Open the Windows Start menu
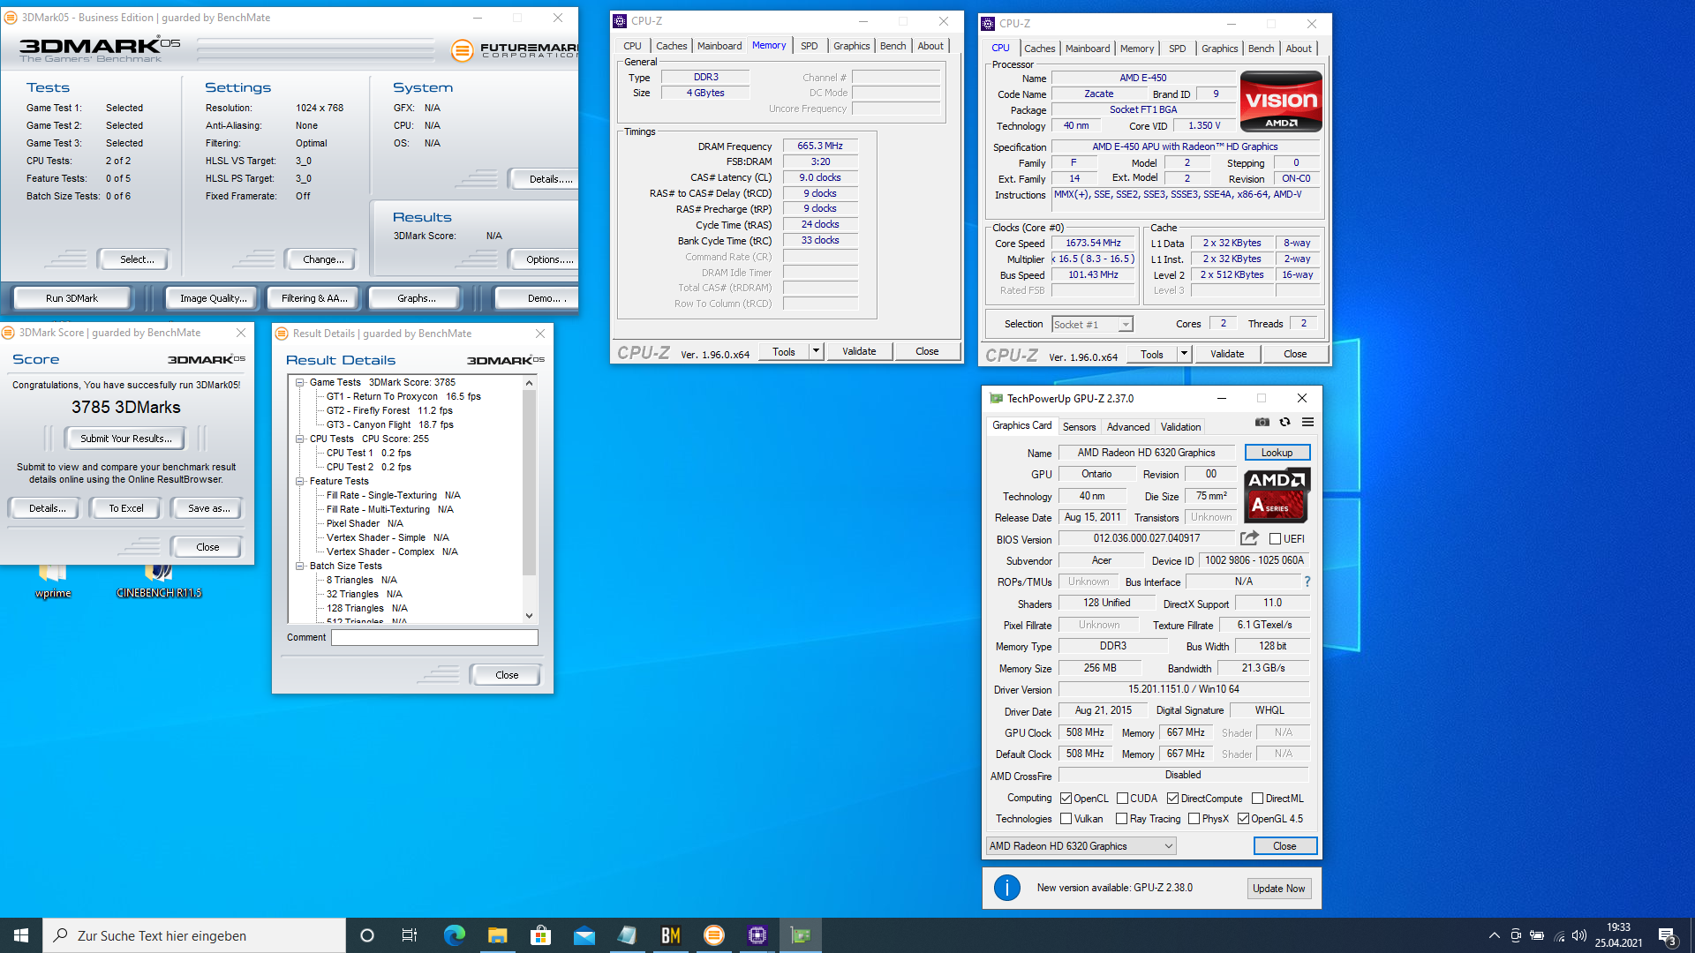Image resolution: width=1695 pixels, height=953 pixels. (x=21, y=935)
